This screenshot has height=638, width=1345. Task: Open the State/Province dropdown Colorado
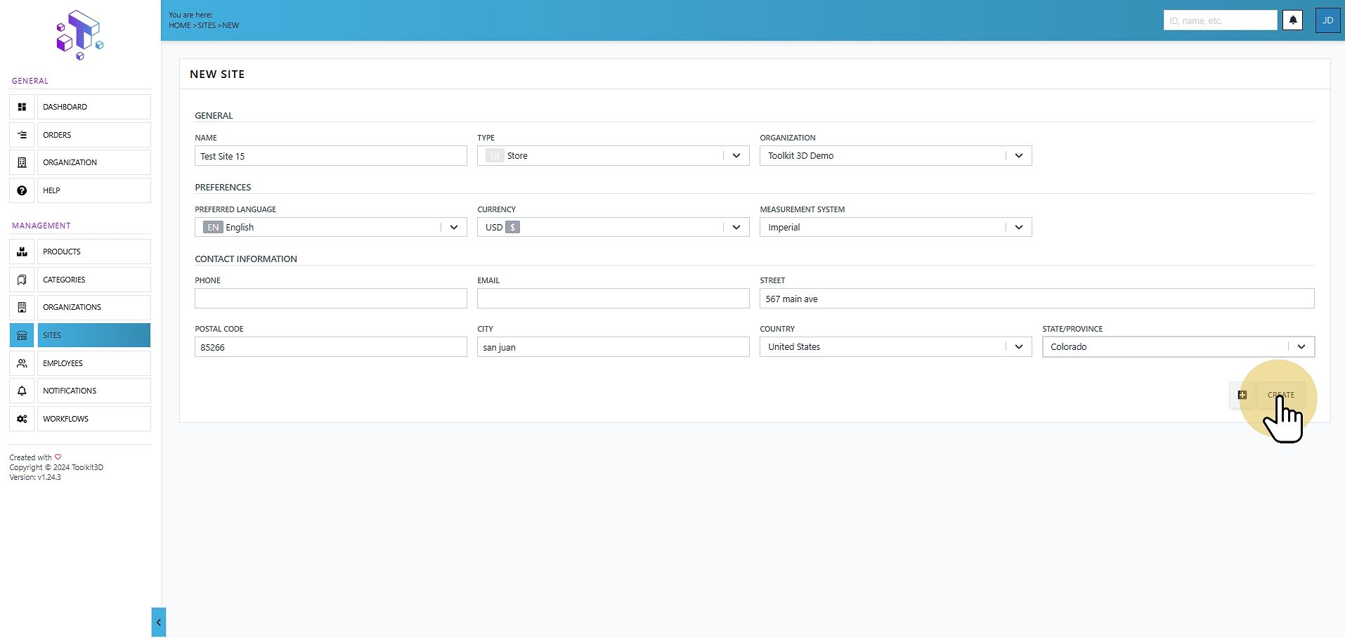pyautogui.click(x=1178, y=346)
